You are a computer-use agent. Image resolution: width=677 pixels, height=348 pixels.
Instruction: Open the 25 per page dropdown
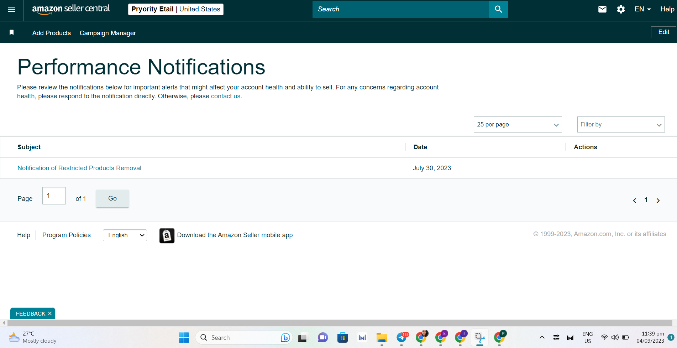pos(518,125)
